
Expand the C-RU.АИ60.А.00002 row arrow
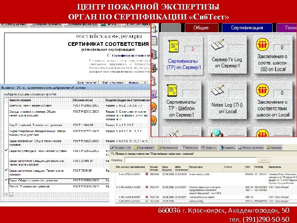tap(117, 187)
